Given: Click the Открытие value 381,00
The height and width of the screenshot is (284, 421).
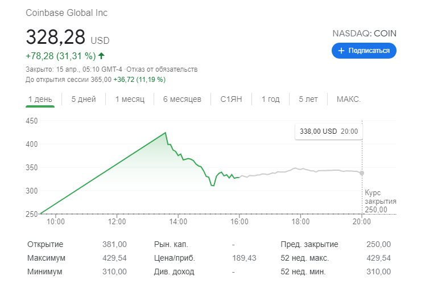Looking at the screenshot, I should tap(114, 244).
